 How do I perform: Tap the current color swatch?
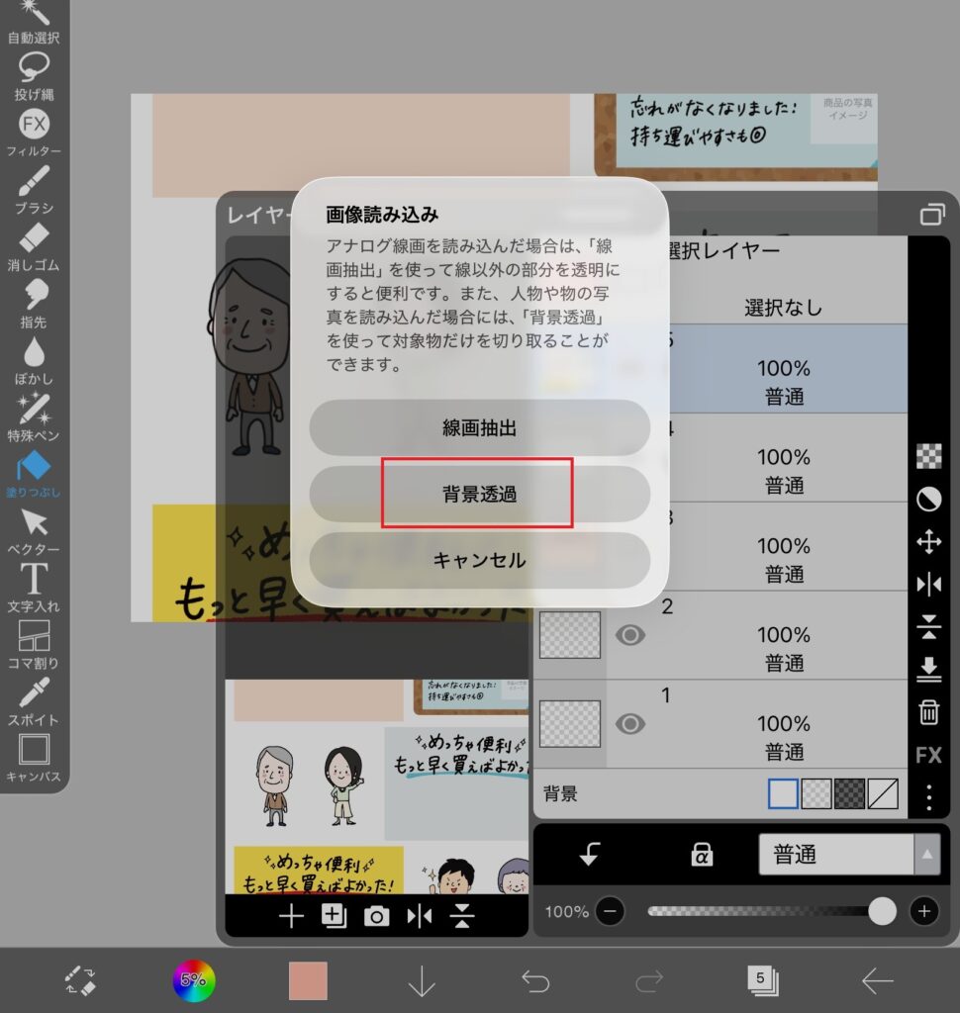[x=308, y=980]
